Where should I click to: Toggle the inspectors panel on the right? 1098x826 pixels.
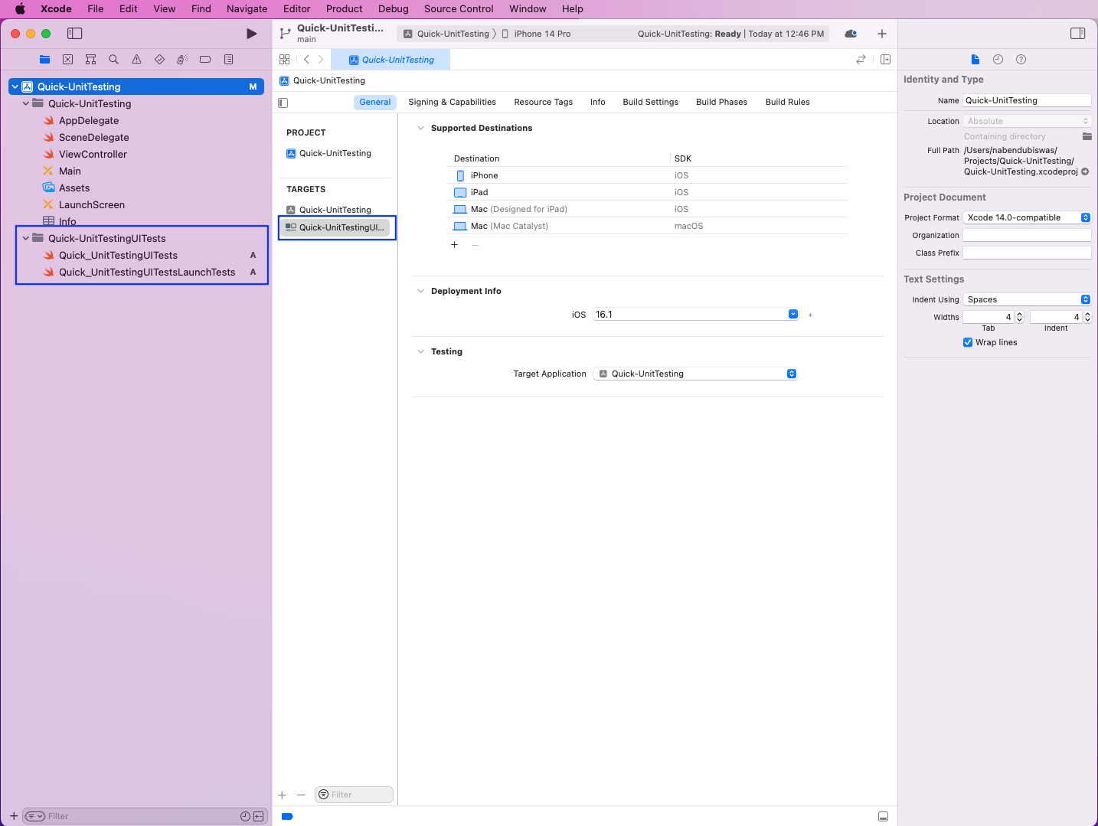(1077, 34)
